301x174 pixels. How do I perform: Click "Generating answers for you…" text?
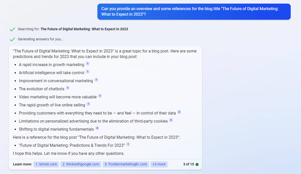40,39
